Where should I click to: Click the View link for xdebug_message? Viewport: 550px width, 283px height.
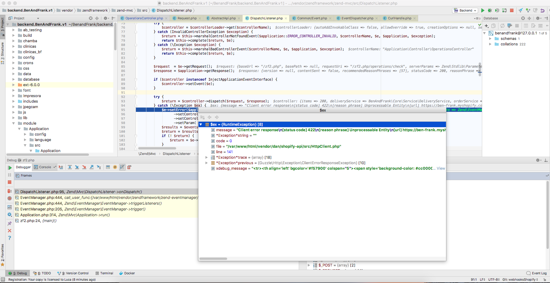441,169
